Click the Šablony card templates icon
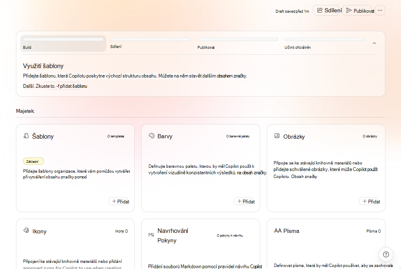The height and width of the screenshot is (269, 401). pyautogui.click(x=26, y=136)
